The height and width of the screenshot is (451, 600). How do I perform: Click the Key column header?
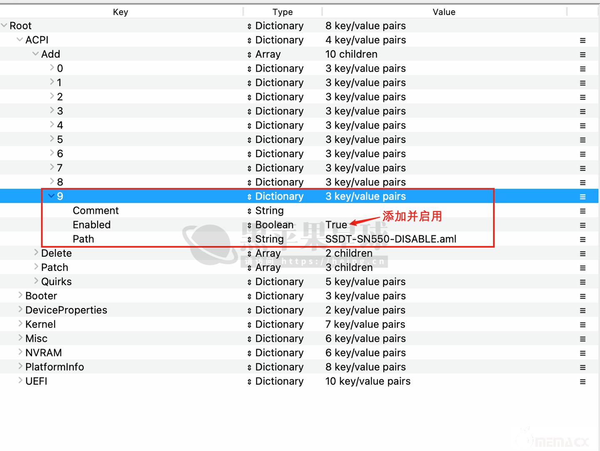coord(120,12)
